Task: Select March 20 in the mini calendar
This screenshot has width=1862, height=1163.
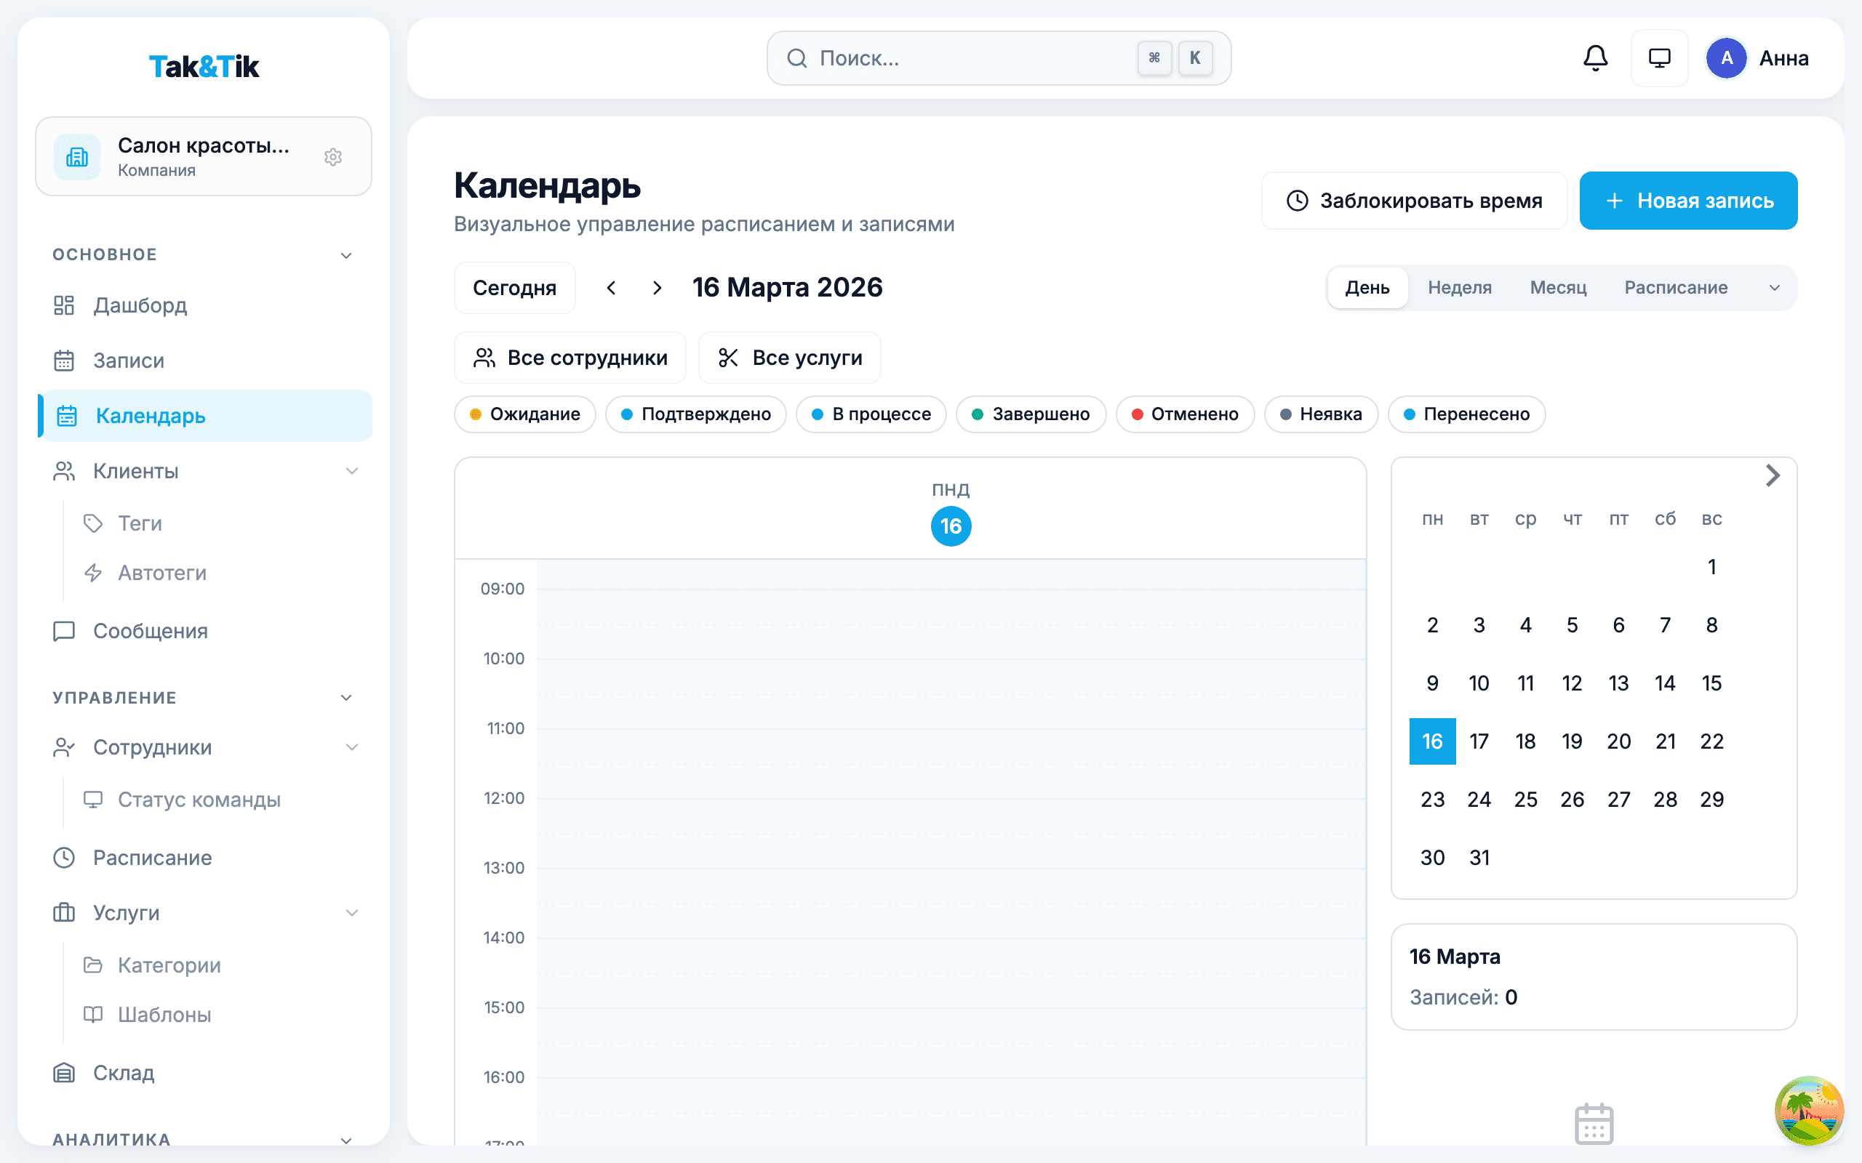Action: pos(1618,741)
